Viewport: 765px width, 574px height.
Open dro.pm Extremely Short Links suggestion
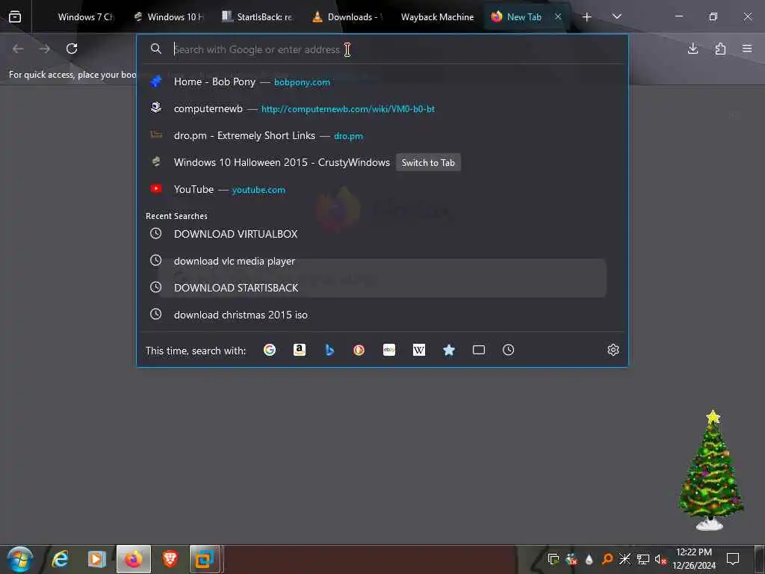pyautogui.click(x=383, y=136)
